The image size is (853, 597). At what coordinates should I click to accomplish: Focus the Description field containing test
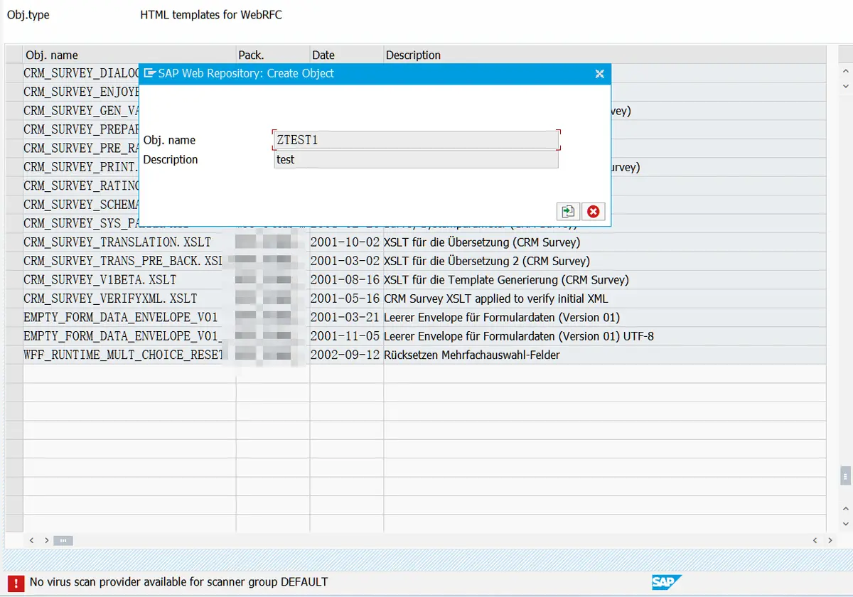[416, 159]
